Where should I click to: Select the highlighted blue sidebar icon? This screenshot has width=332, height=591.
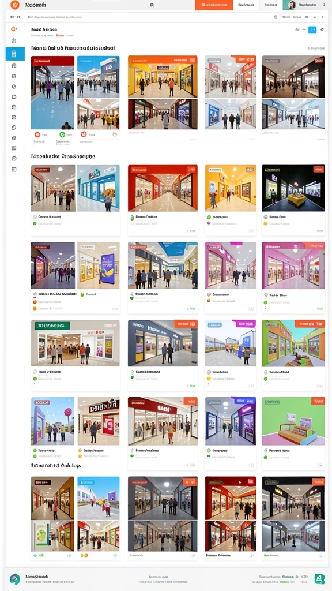pos(15,54)
